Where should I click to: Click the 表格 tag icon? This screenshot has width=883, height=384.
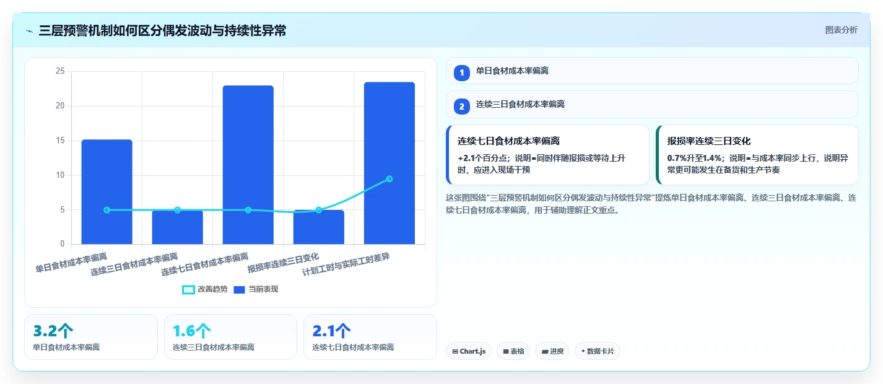coord(506,352)
